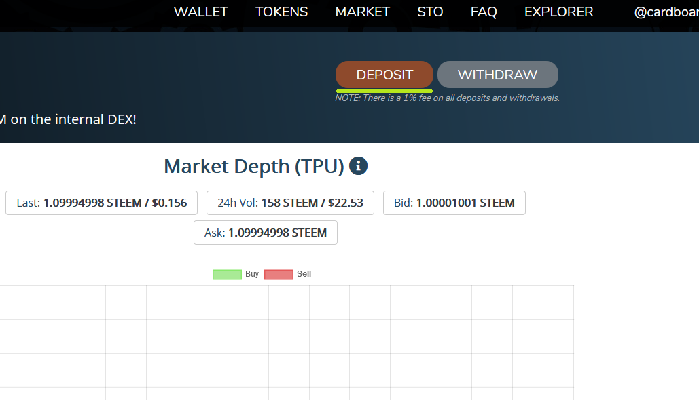Open the TOKENS page
The height and width of the screenshot is (400, 699).
click(281, 12)
